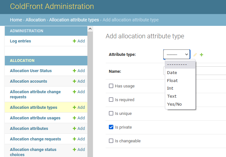Choose Date from the attribute type list

click(x=180, y=72)
